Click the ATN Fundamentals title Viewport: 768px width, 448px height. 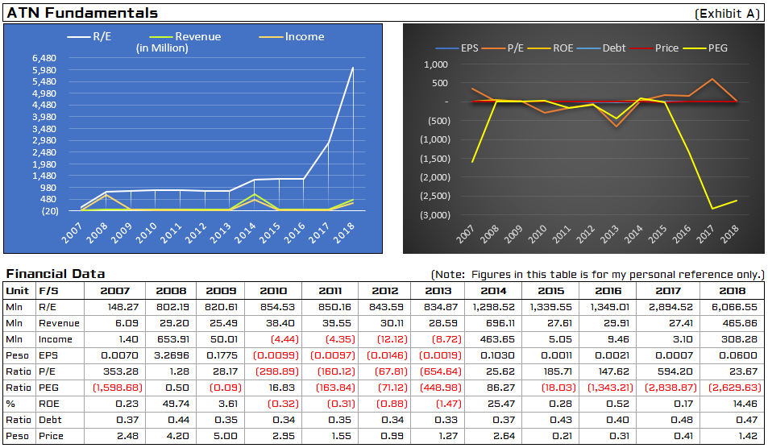82,13
